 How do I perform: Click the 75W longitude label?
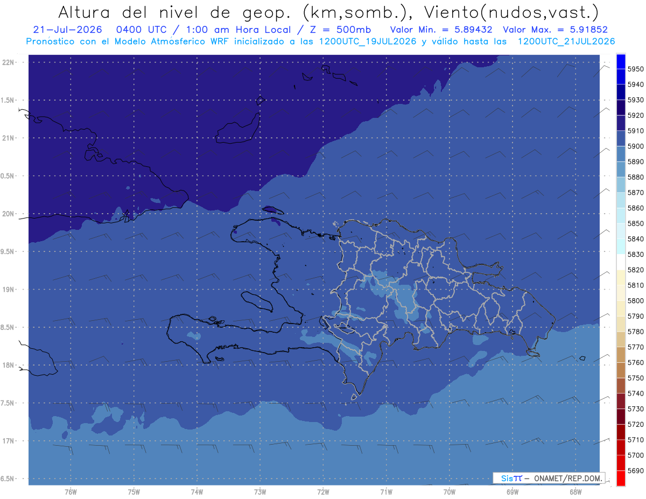134,492
